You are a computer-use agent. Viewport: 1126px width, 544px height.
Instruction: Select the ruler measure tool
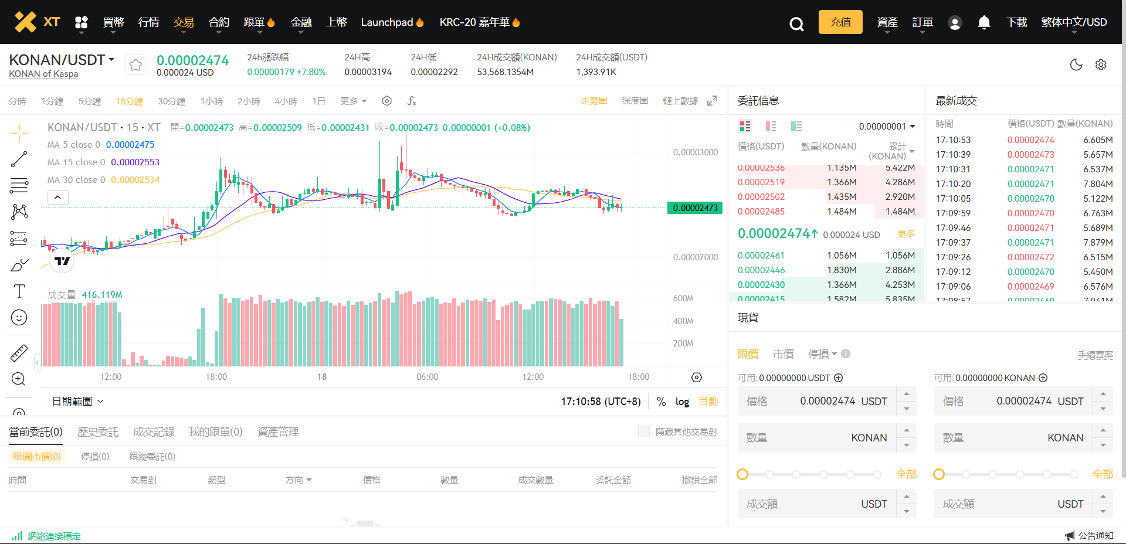coord(19,352)
